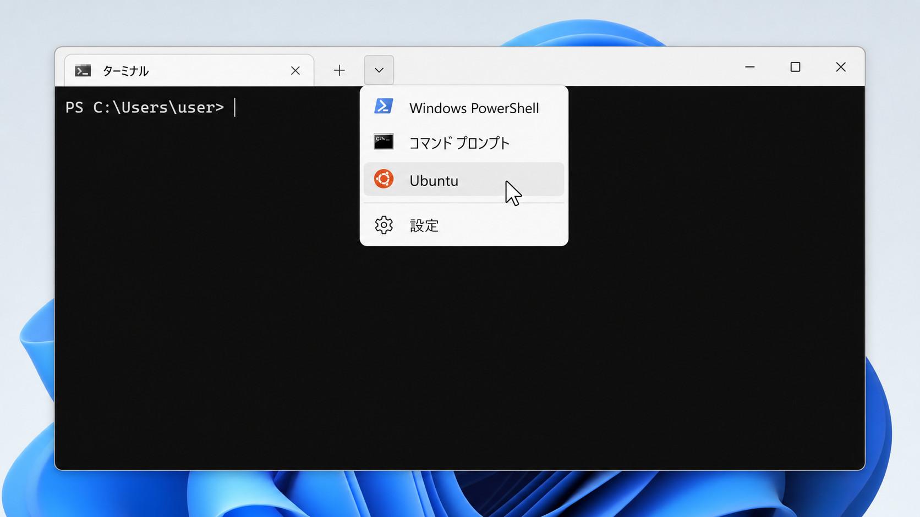
Task: Click the orange Ubuntu logo icon
Action: click(384, 179)
